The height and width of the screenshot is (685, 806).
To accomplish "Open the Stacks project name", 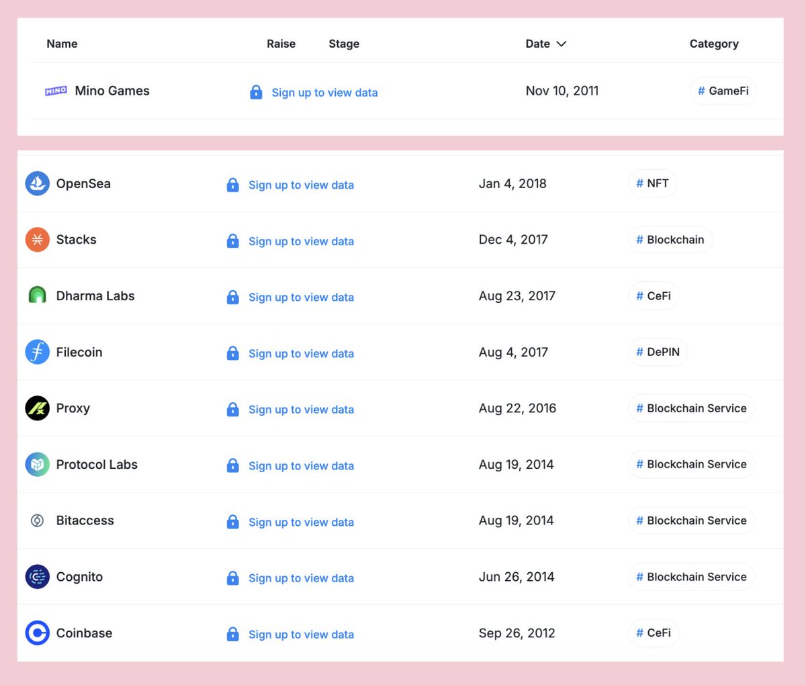I will [x=76, y=240].
